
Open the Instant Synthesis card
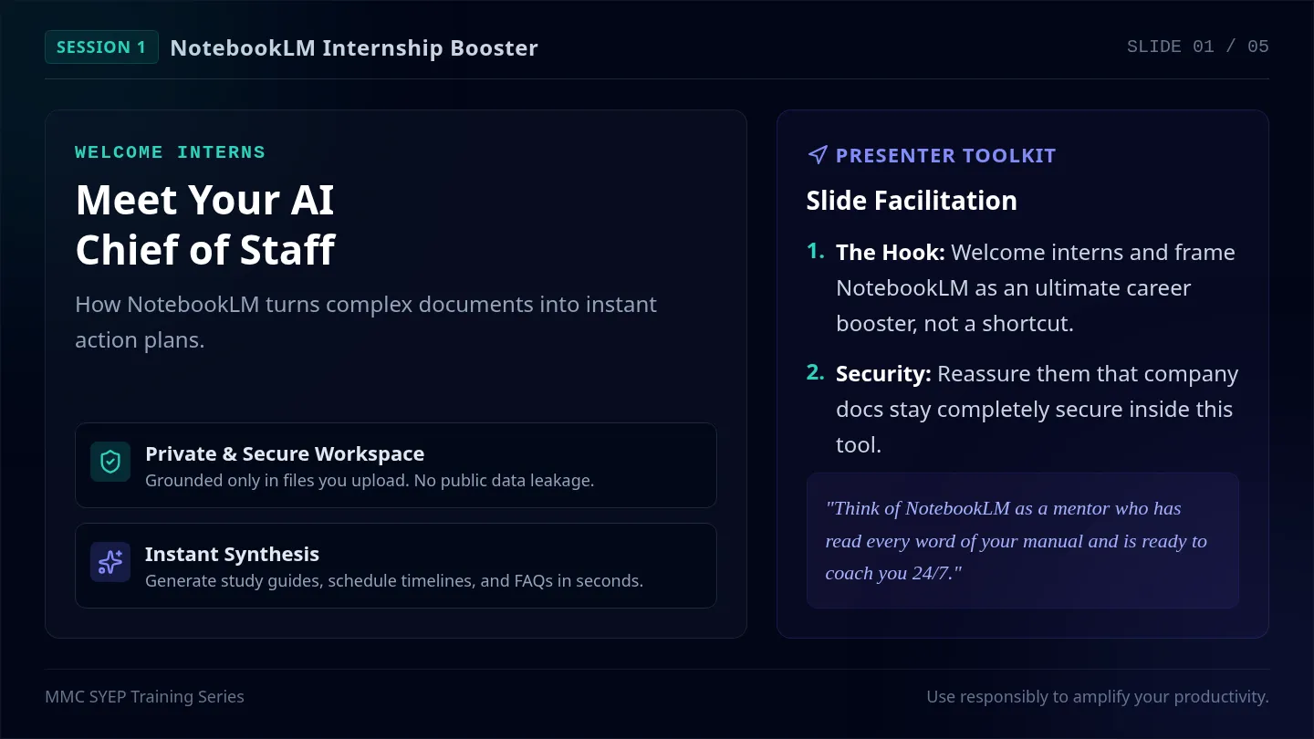(396, 566)
